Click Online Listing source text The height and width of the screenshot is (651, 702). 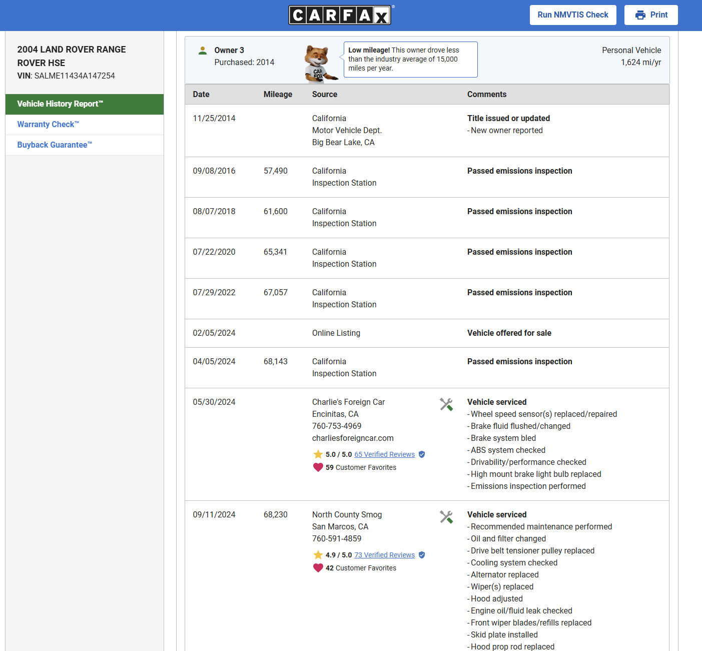336,333
